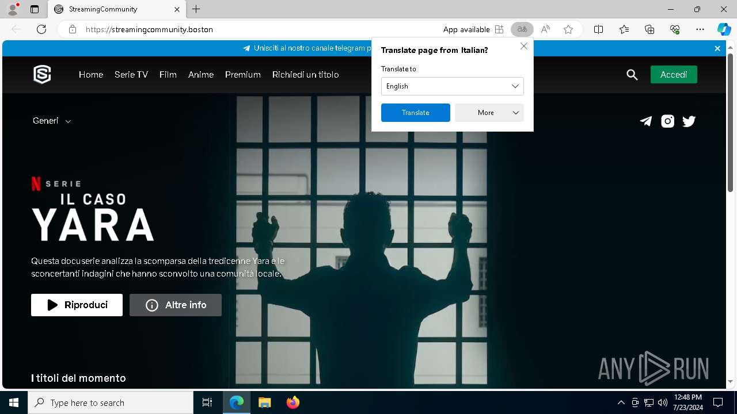
Task: Open the site's Instagram icon
Action: pos(667,121)
